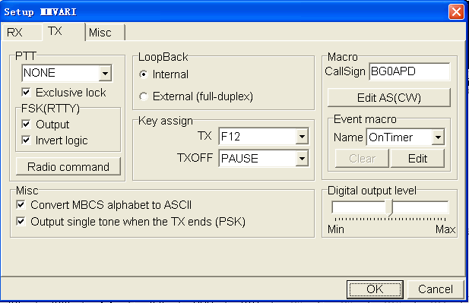Open the Misc tab
Image resolution: width=469 pixels, height=303 pixels.
[x=106, y=33]
